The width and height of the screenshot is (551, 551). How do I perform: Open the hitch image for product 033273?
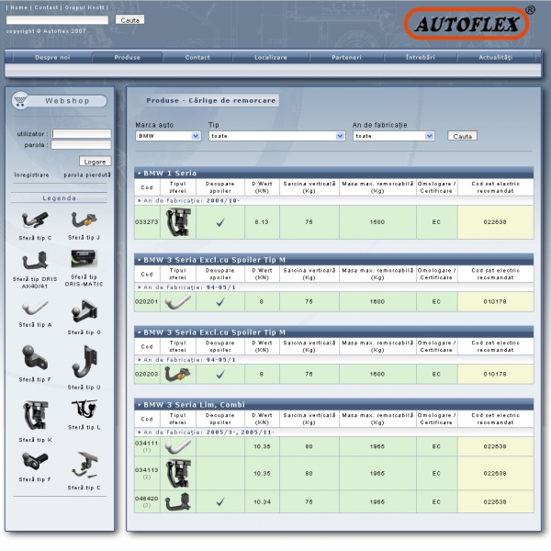coord(178,222)
